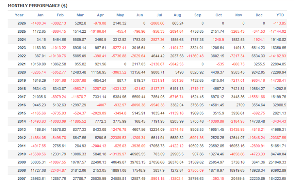Click the 2009 YTD value 251049.33

pos(277,162)
